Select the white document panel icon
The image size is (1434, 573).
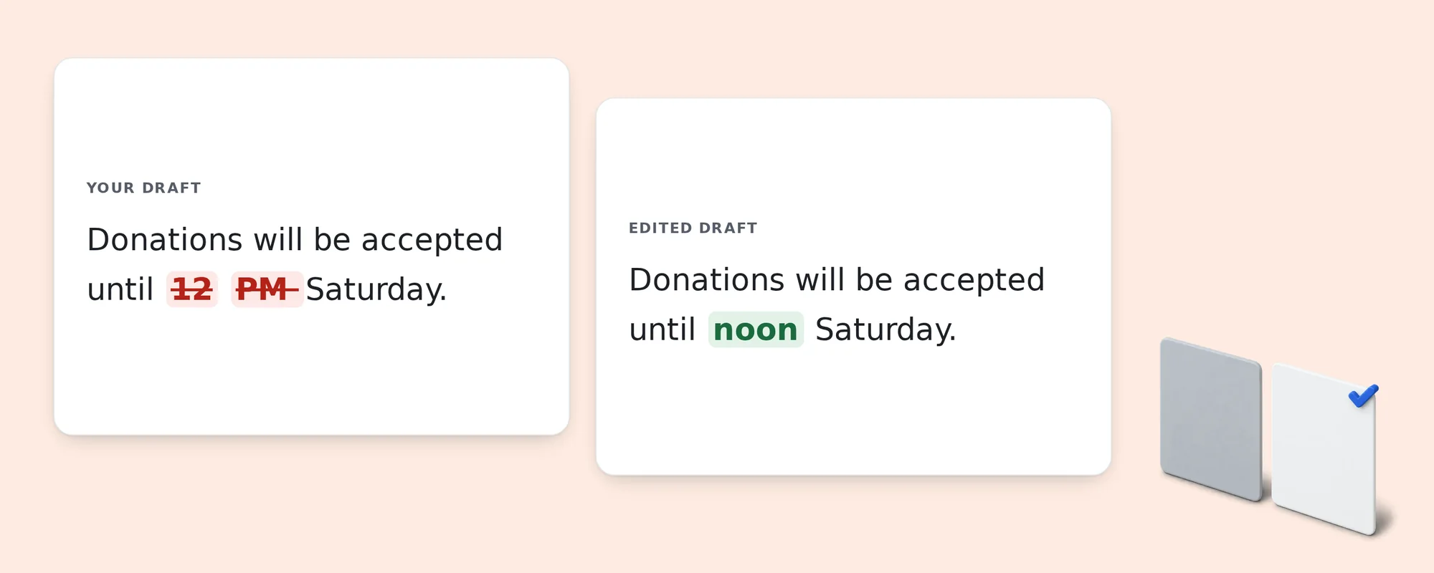[1324, 448]
